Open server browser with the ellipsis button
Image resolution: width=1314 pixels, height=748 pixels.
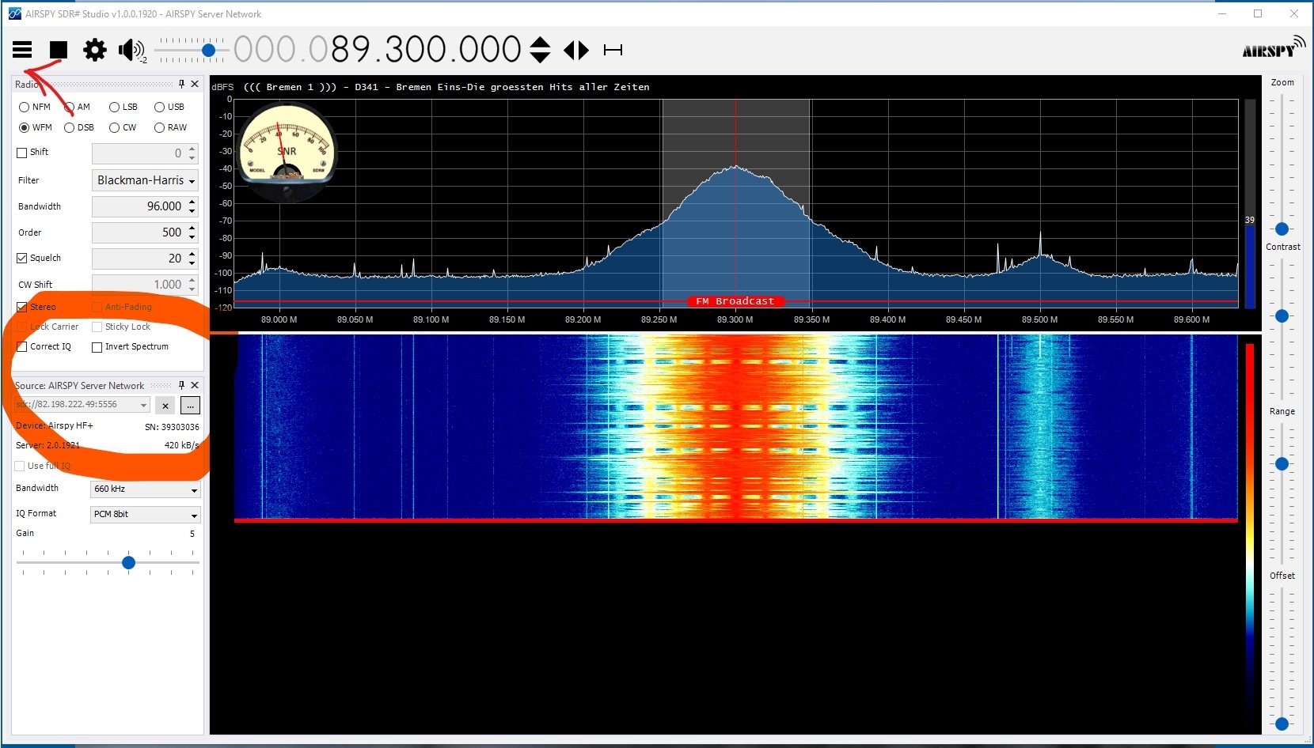click(190, 406)
